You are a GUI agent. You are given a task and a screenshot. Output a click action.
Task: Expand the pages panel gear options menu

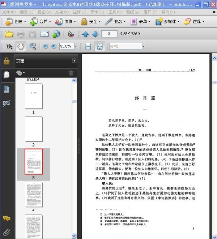(x=21, y=73)
